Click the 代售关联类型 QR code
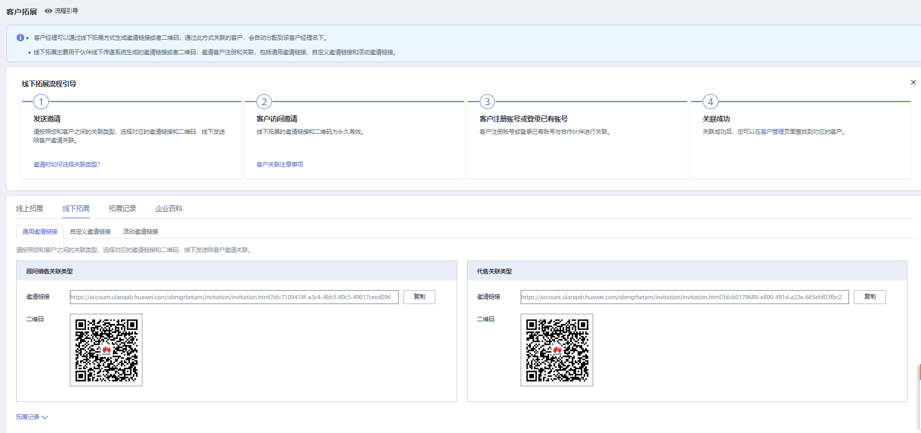 [557, 350]
